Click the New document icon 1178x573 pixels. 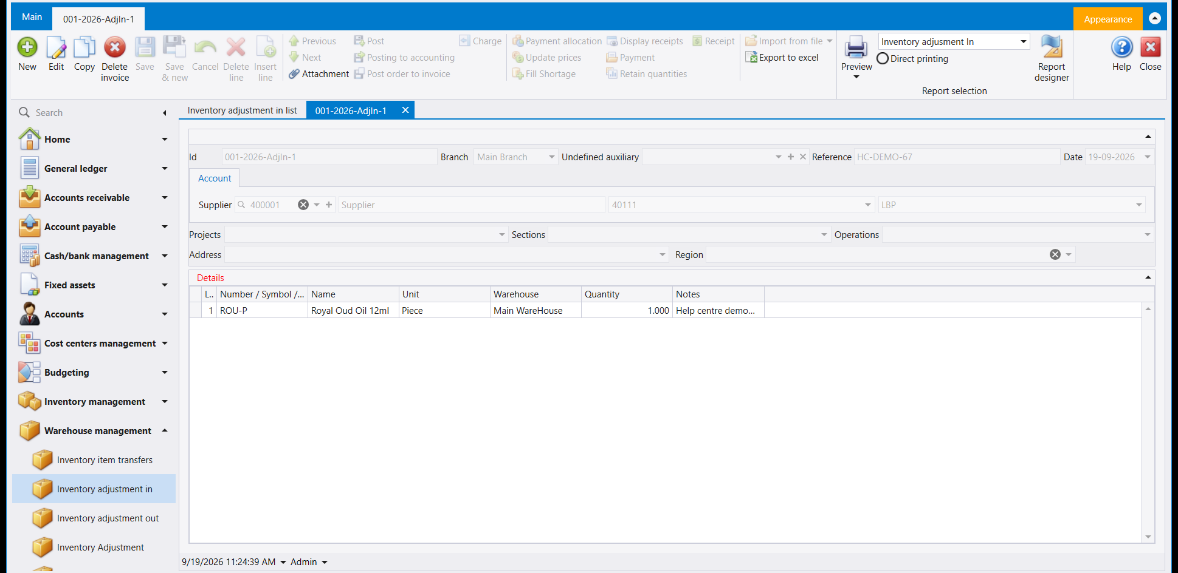coord(27,47)
